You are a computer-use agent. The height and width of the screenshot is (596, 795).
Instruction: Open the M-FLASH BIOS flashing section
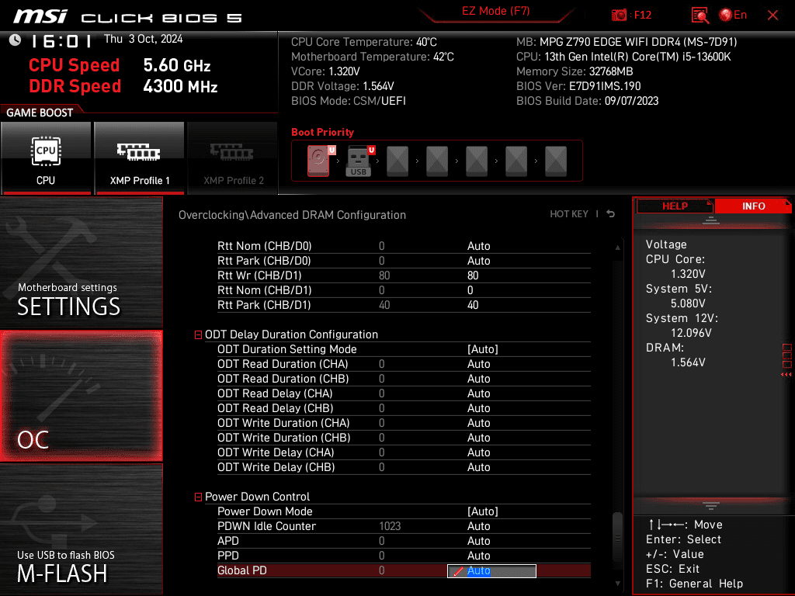coord(82,529)
